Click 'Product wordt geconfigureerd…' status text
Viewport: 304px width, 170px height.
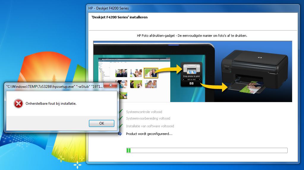[x=149, y=134]
